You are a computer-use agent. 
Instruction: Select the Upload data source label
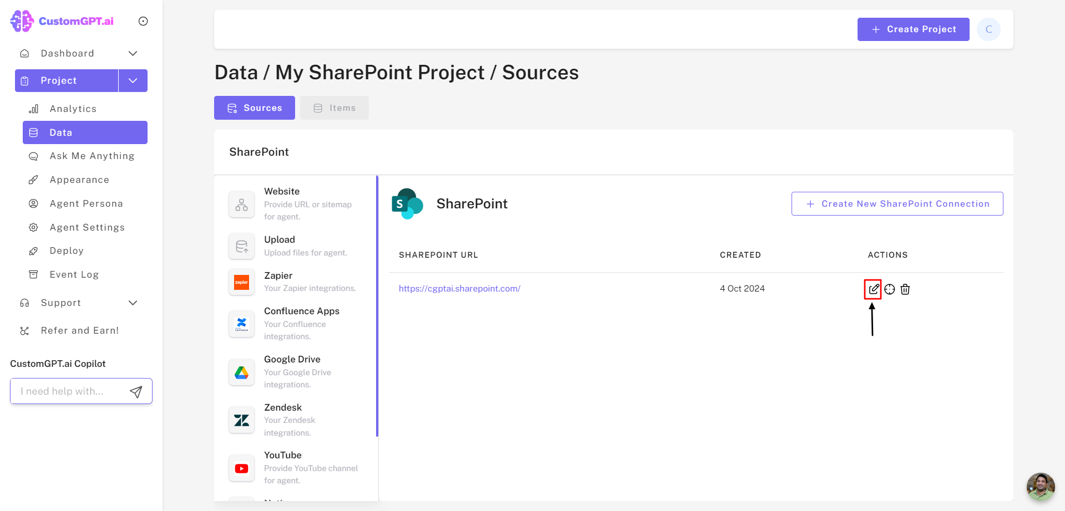pos(280,239)
